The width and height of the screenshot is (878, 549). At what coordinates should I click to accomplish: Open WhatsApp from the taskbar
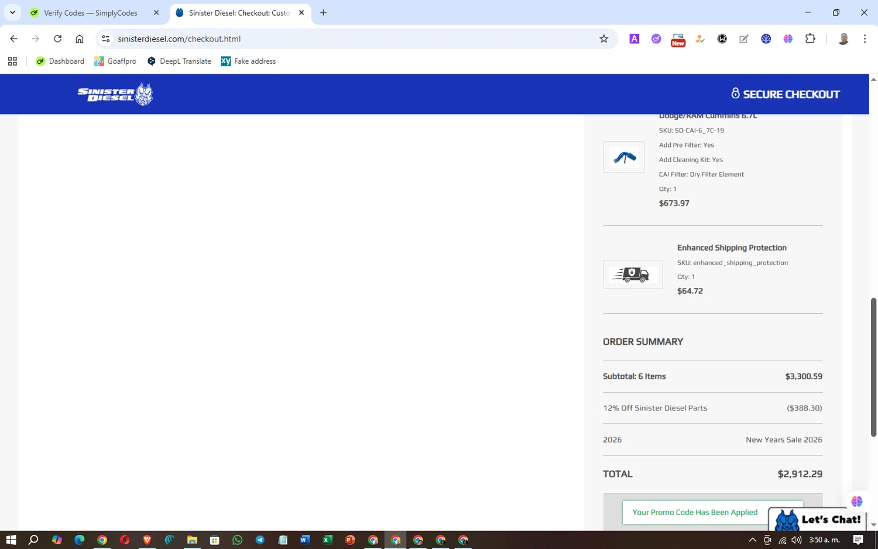pos(237,540)
